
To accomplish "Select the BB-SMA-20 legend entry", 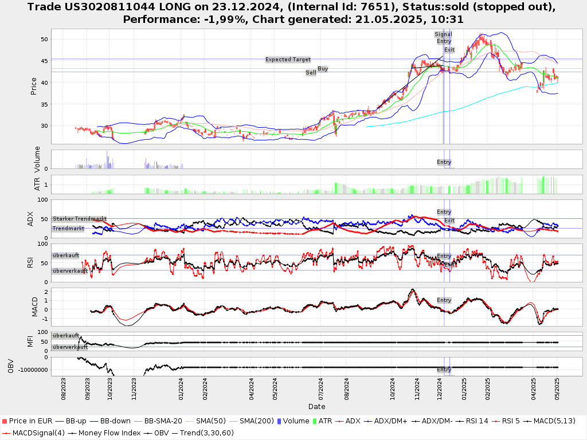I will coord(162,421).
